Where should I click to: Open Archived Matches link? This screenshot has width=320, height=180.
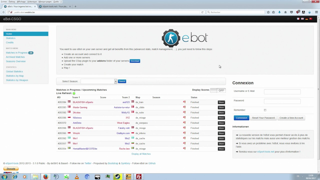(x=15, y=57)
